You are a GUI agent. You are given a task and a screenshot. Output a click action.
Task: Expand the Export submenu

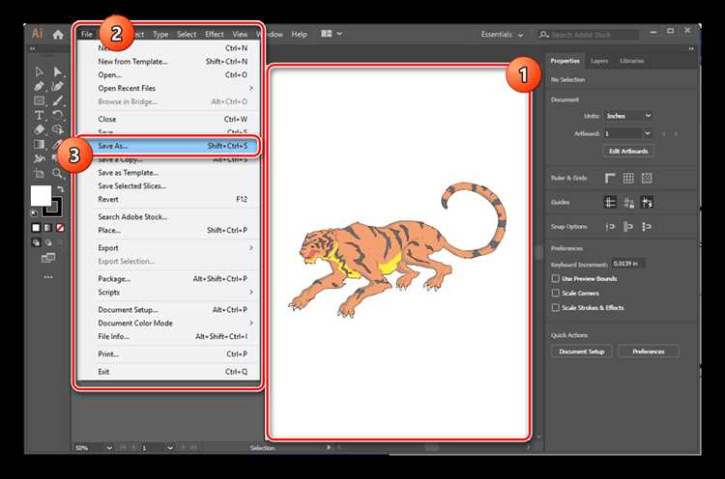pos(168,248)
